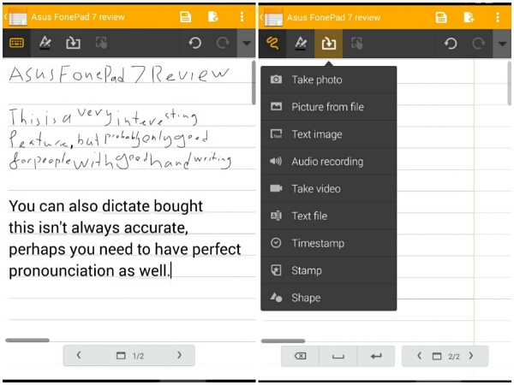Choose Take video from menu
The height and width of the screenshot is (385, 514).
pos(329,188)
